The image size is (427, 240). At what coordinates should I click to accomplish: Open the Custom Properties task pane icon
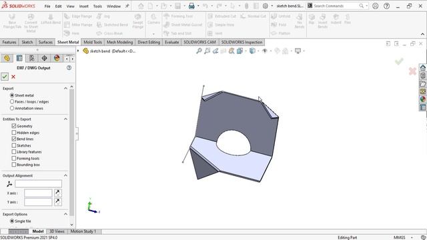[422, 107]
